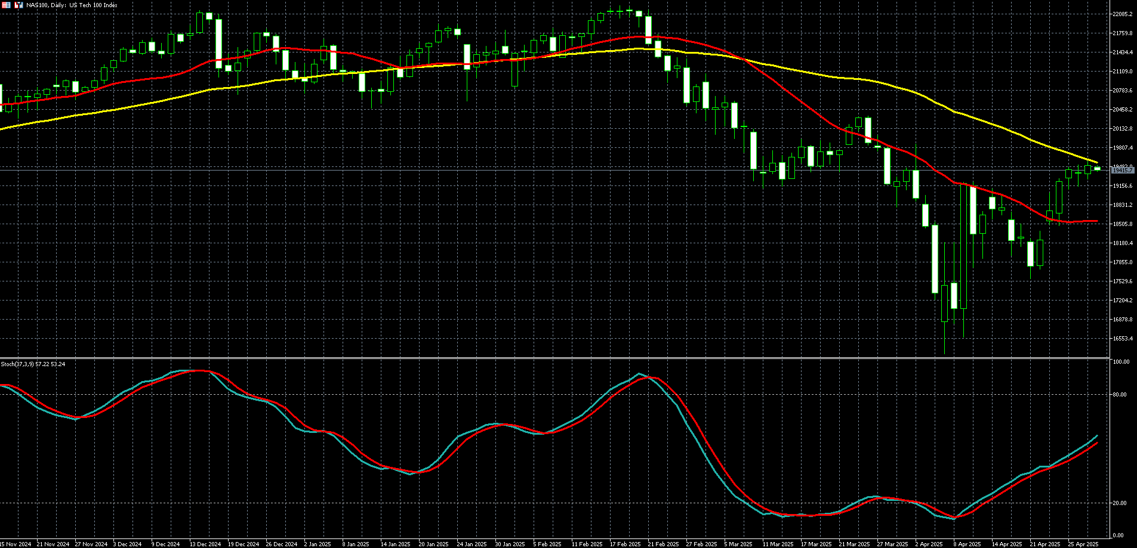Click the 17529.6 price scale label
Viewport: 1137px width, 548px height.
tap(1123, 281)
